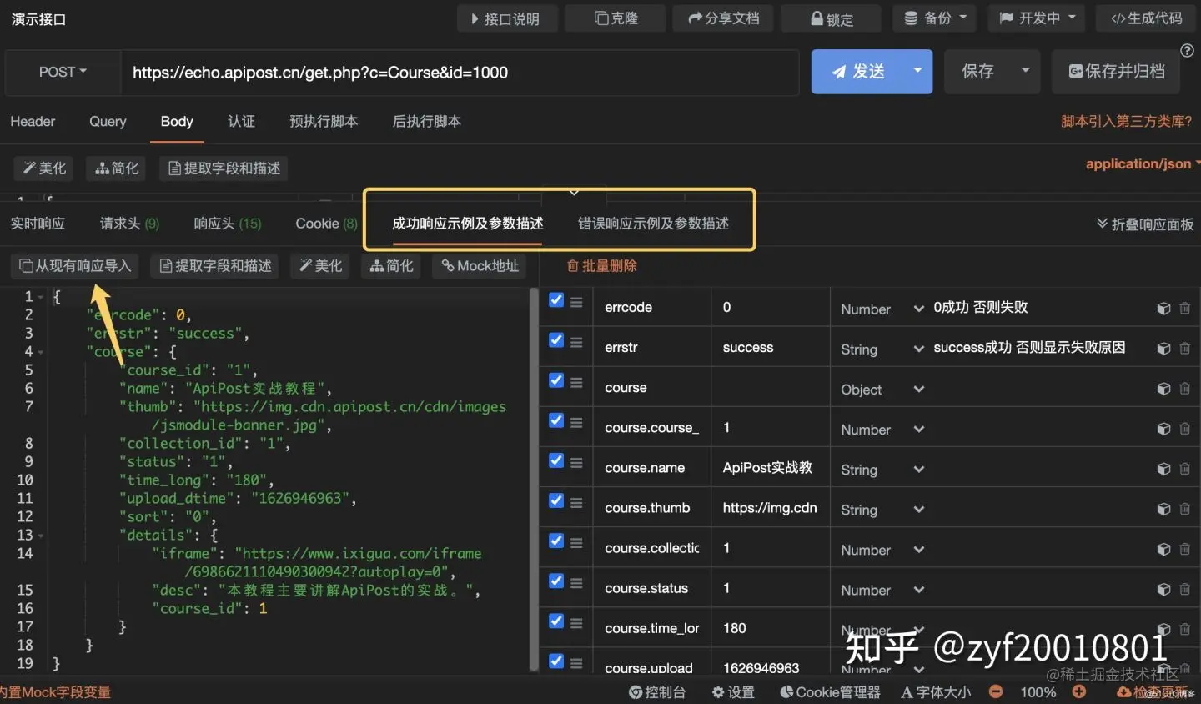The height and width of the screenshot is (704, 1201).
Task: Open the 实时响应 live response tab
Action: pyautogui.click(x=38, y=224)
